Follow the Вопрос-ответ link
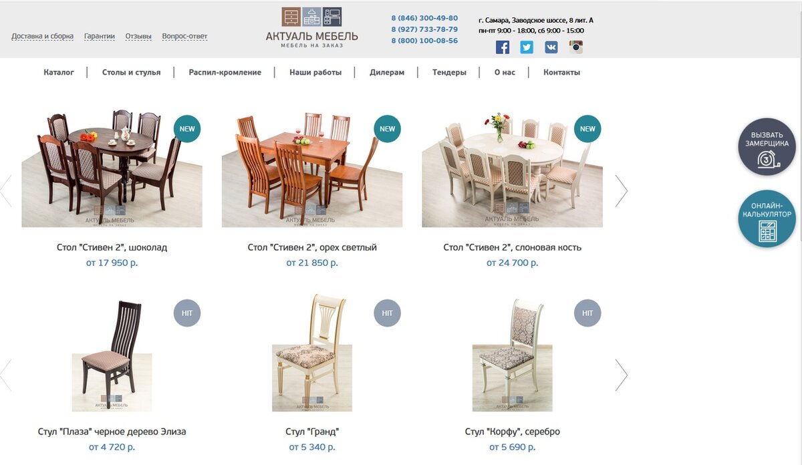 tap(184, 36)
